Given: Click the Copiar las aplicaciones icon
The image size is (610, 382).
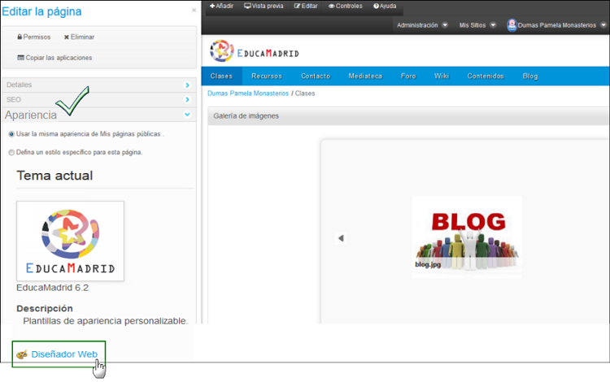Looking at the screenshot, I should tap(20, 58).
